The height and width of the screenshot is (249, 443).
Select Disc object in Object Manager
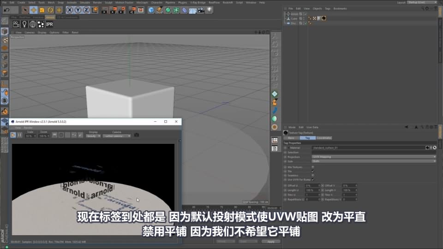click(x=293, y=24)
